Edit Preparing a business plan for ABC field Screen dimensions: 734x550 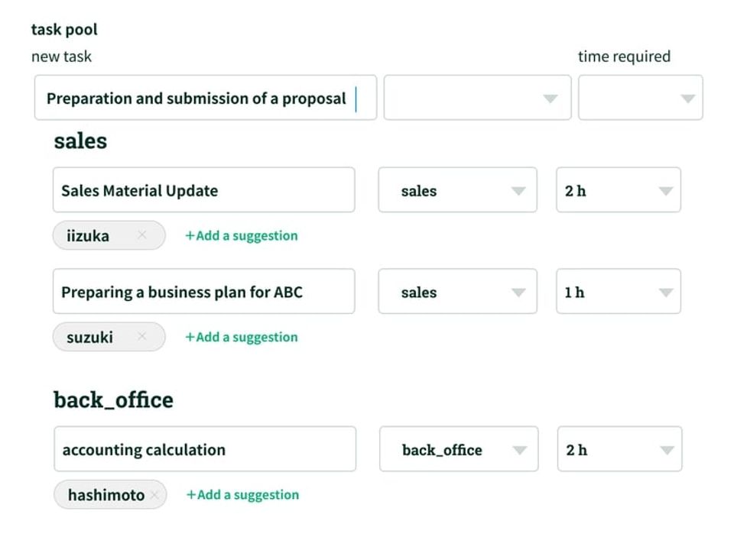[203, 292]
